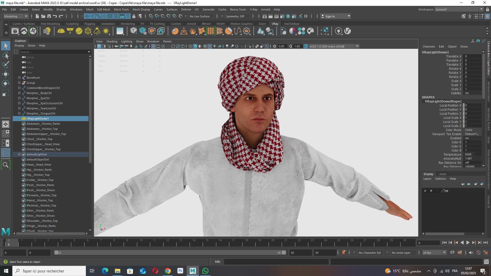This screenshot has height=276, width=491.
Task: Click No Character Set field
Action: coord(370,252)
